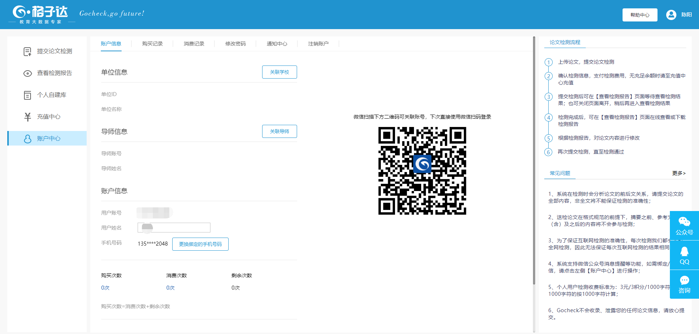Open 提交论文检测 in the sidebar

pyautogui.click(x=47, y=51)
